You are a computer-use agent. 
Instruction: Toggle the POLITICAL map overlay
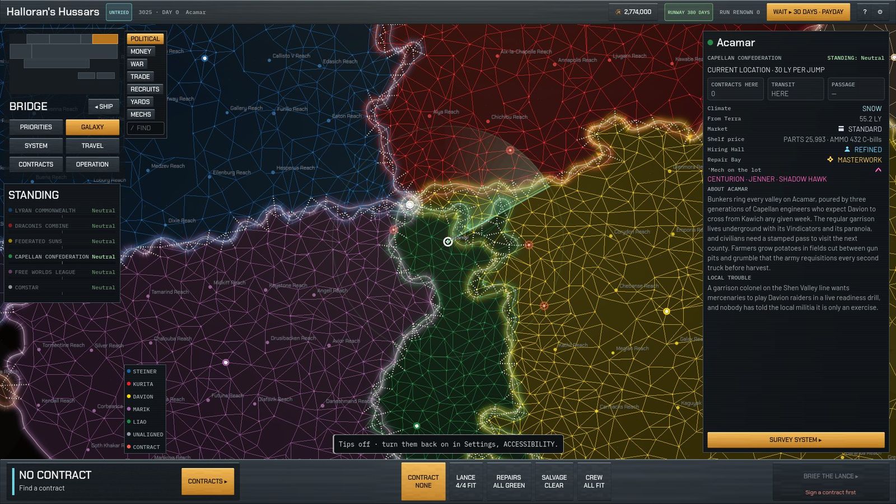145,39
